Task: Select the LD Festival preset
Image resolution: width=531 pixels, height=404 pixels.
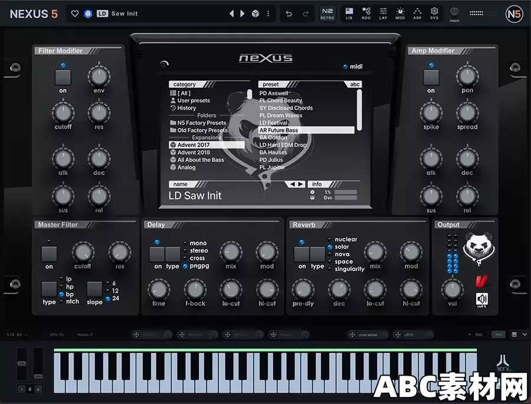Action: (274, 123)
